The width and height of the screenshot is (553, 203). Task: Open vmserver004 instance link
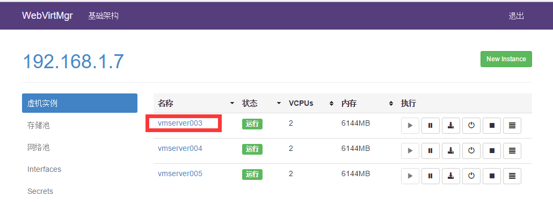pyautogui.click(x=180, y=148)
